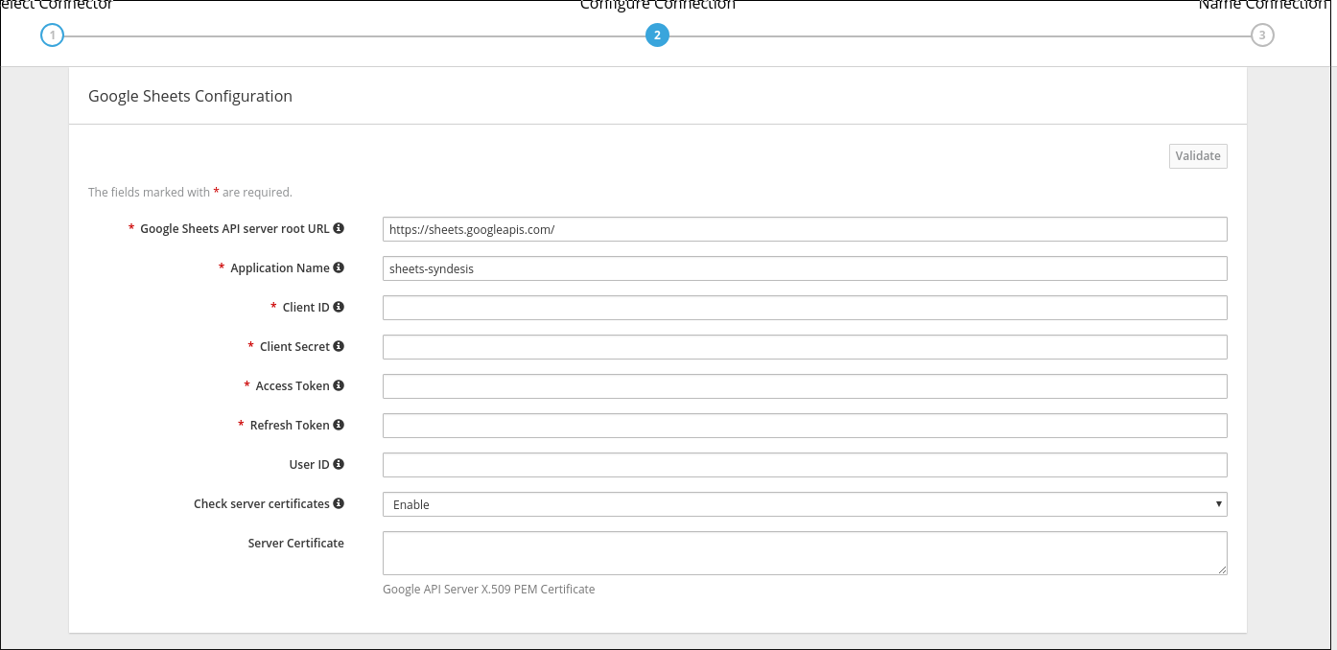The image size is (1337, 650).
Task: Click the Refresh Token label text
Action: 290,425
